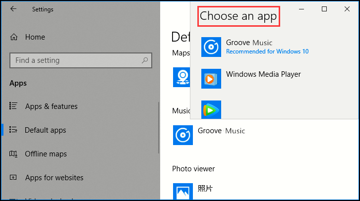This screenshot has height=201, width=360.
Task: Go back using the Settings back arrow
Action: point(13,9)
